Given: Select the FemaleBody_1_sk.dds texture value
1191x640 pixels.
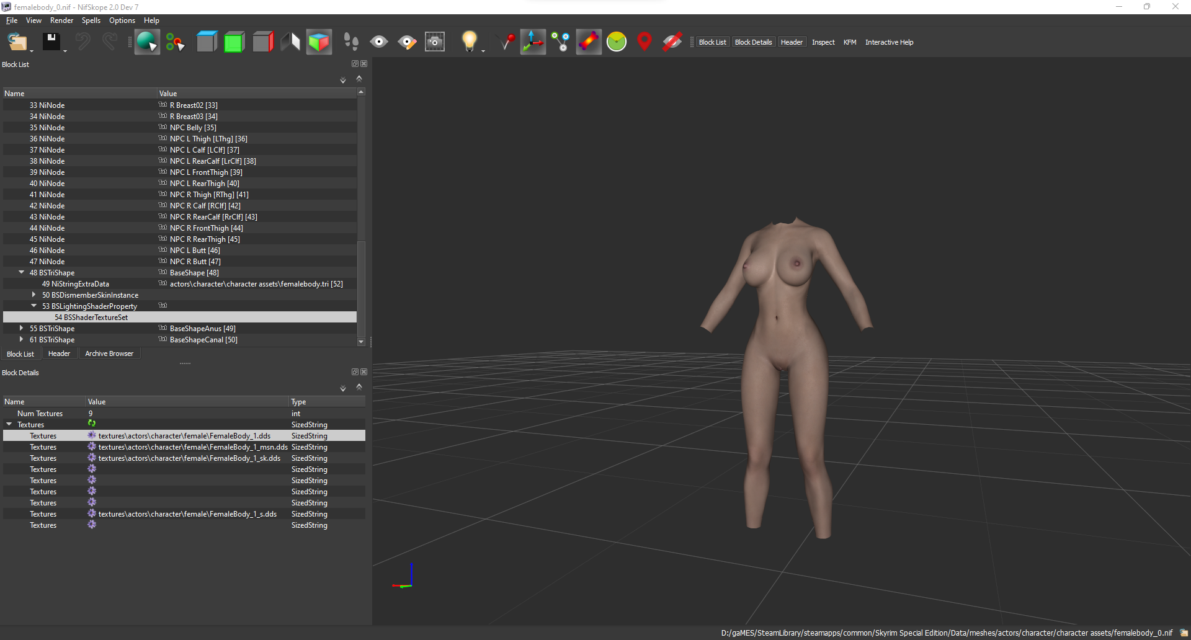Looking at the screenshot, I should click(x=189, y=458).
